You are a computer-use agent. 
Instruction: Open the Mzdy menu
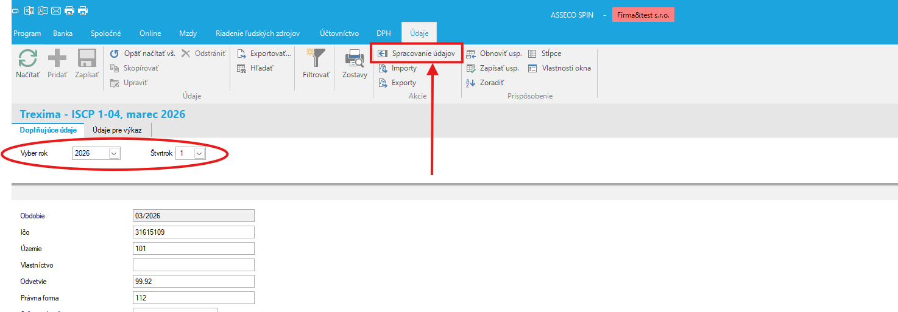[188, 33]
